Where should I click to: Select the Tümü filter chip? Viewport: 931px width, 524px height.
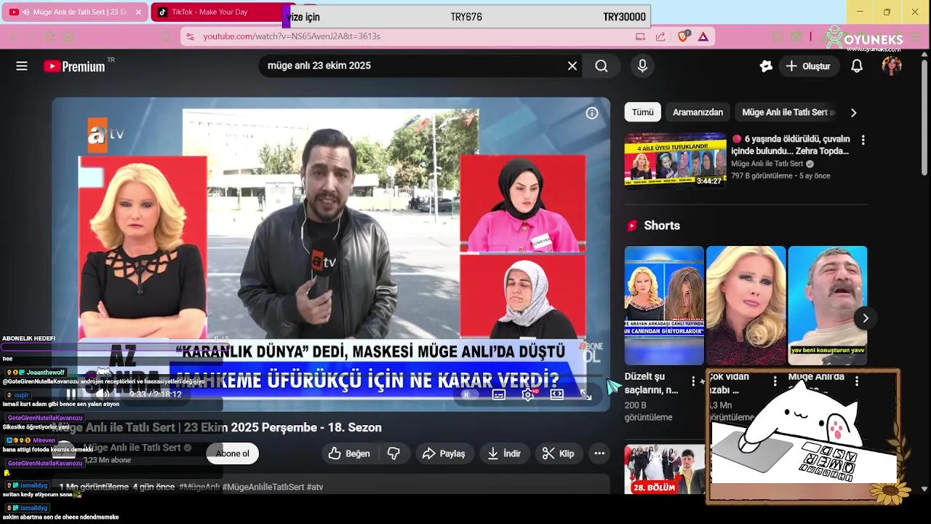tap(642, 112)
